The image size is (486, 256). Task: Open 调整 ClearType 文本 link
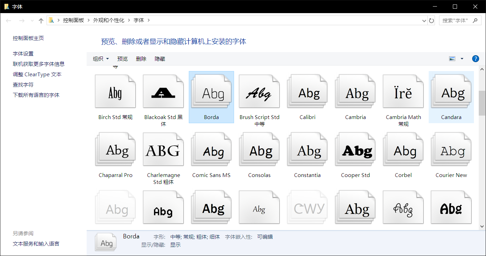(x=37, y=75)
